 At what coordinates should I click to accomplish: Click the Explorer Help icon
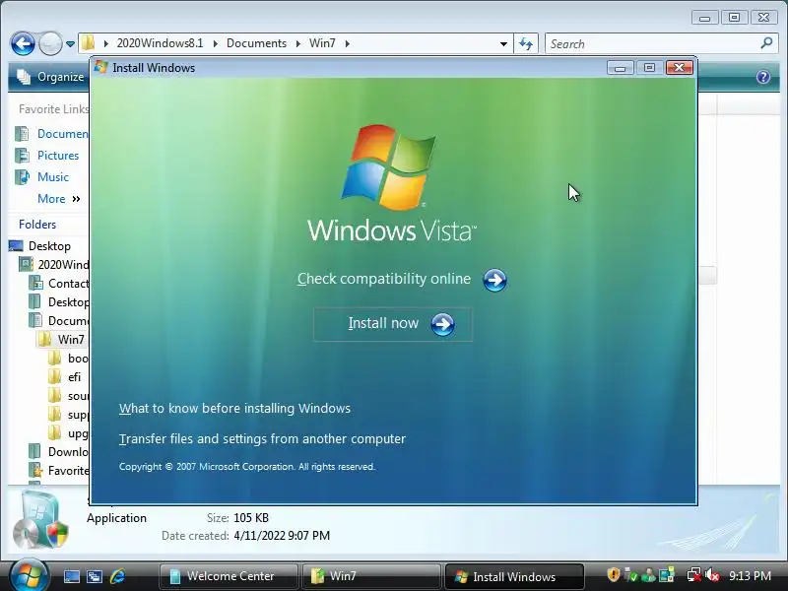762,77
